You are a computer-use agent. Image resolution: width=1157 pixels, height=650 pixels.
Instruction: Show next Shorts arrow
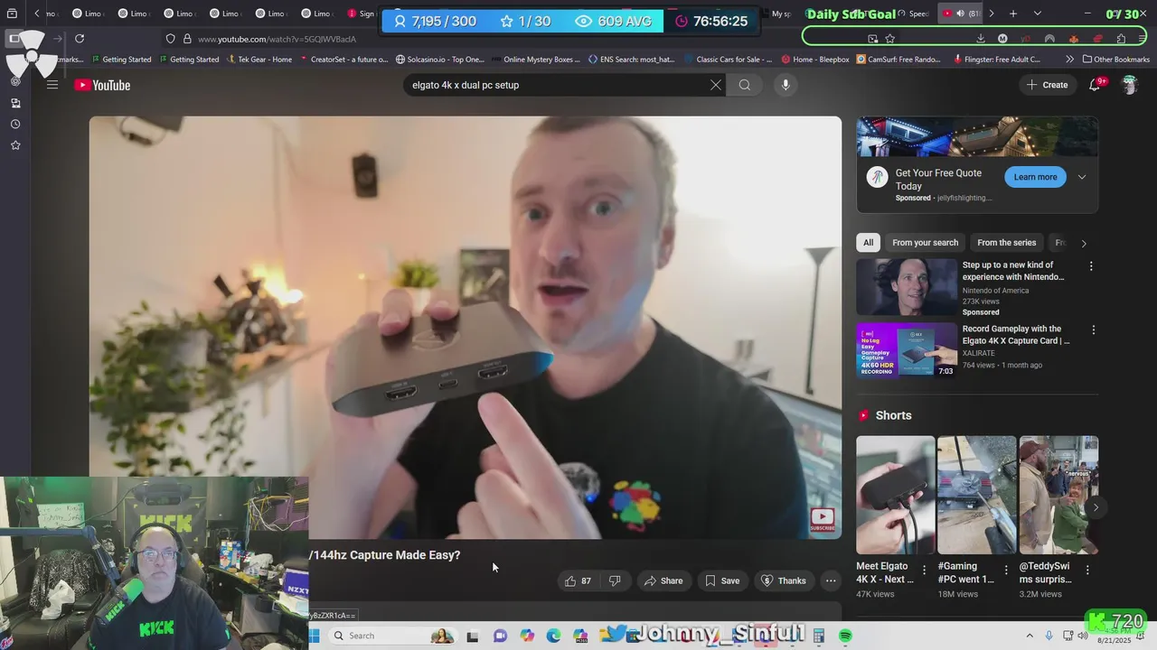pos(1096,507)
